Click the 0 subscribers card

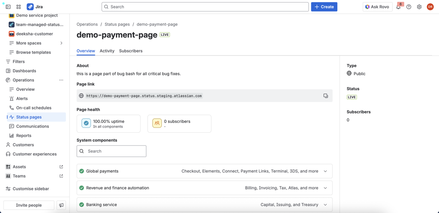[x=180, y=123]
